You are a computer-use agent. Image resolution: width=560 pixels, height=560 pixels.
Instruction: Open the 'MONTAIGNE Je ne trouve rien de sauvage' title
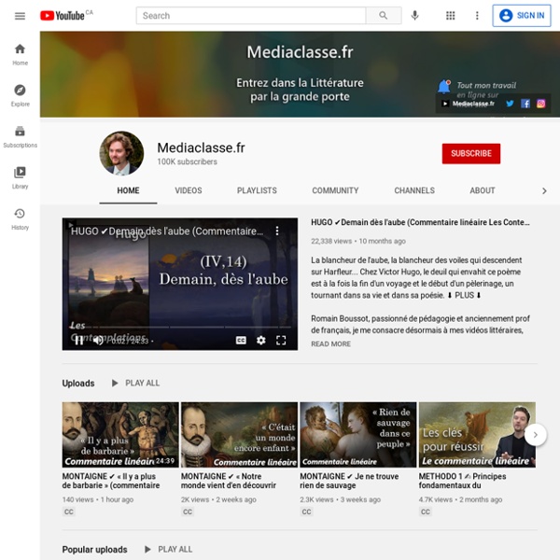click(349, 481)
